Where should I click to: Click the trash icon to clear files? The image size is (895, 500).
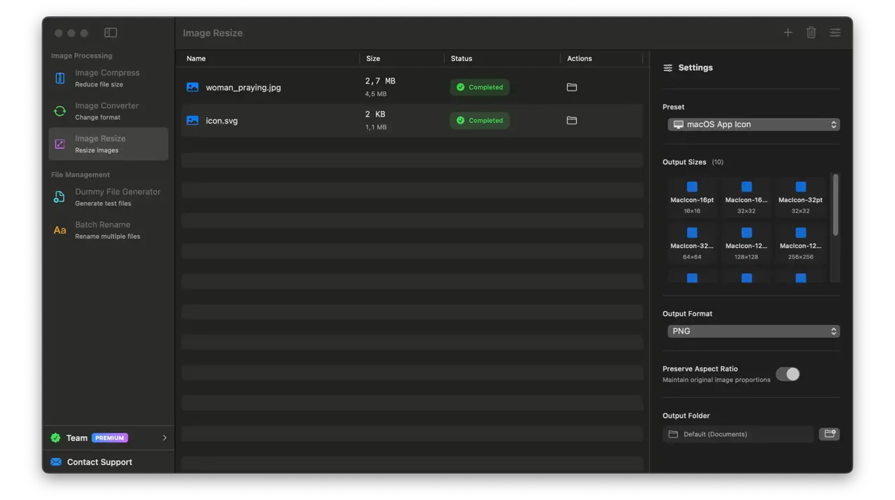point(811,32)
